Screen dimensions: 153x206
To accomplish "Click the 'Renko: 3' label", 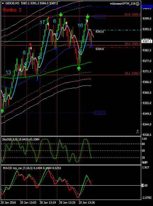I will pyautogui.click(x=12, y=10).
